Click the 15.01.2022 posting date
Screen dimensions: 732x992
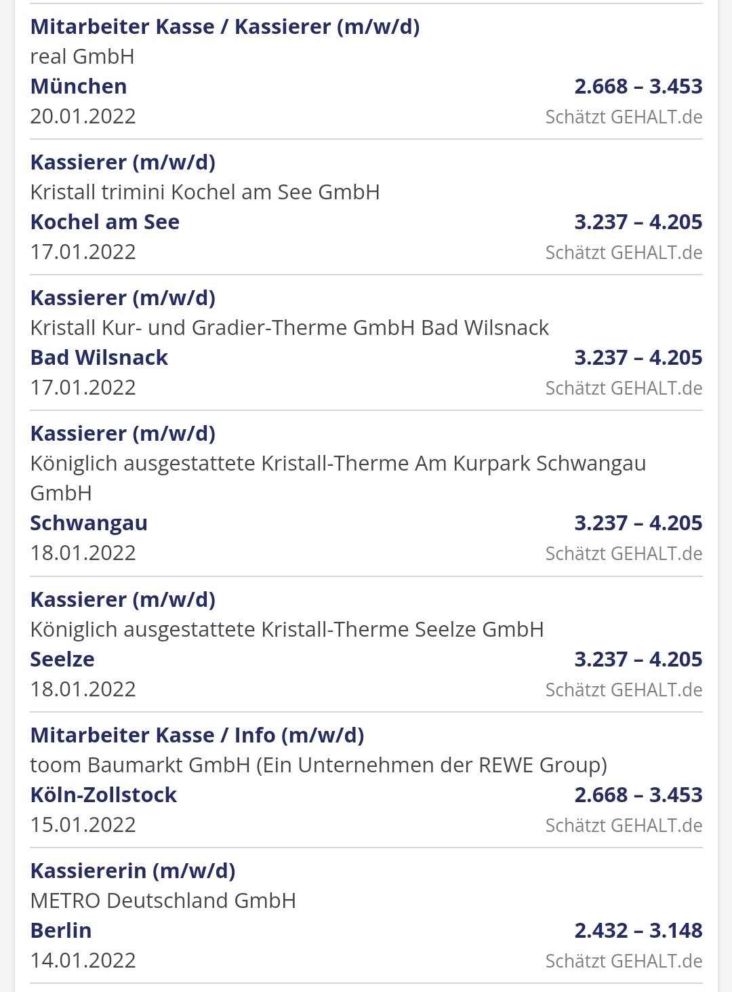pyautogui.click(x=83, y=825)
